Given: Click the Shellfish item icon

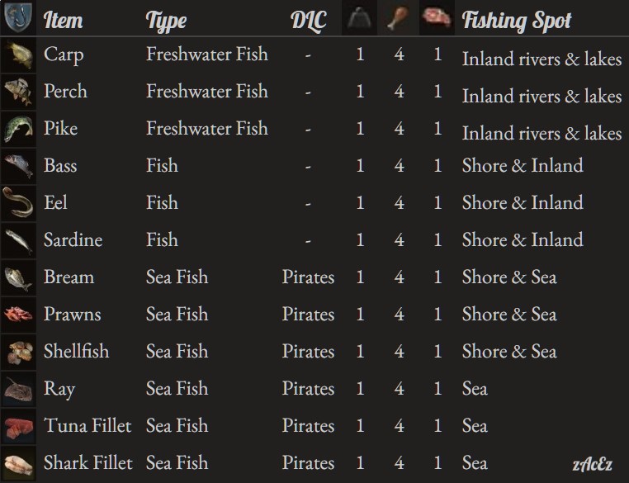Looking at the screenshot, I should click(18, 352).
